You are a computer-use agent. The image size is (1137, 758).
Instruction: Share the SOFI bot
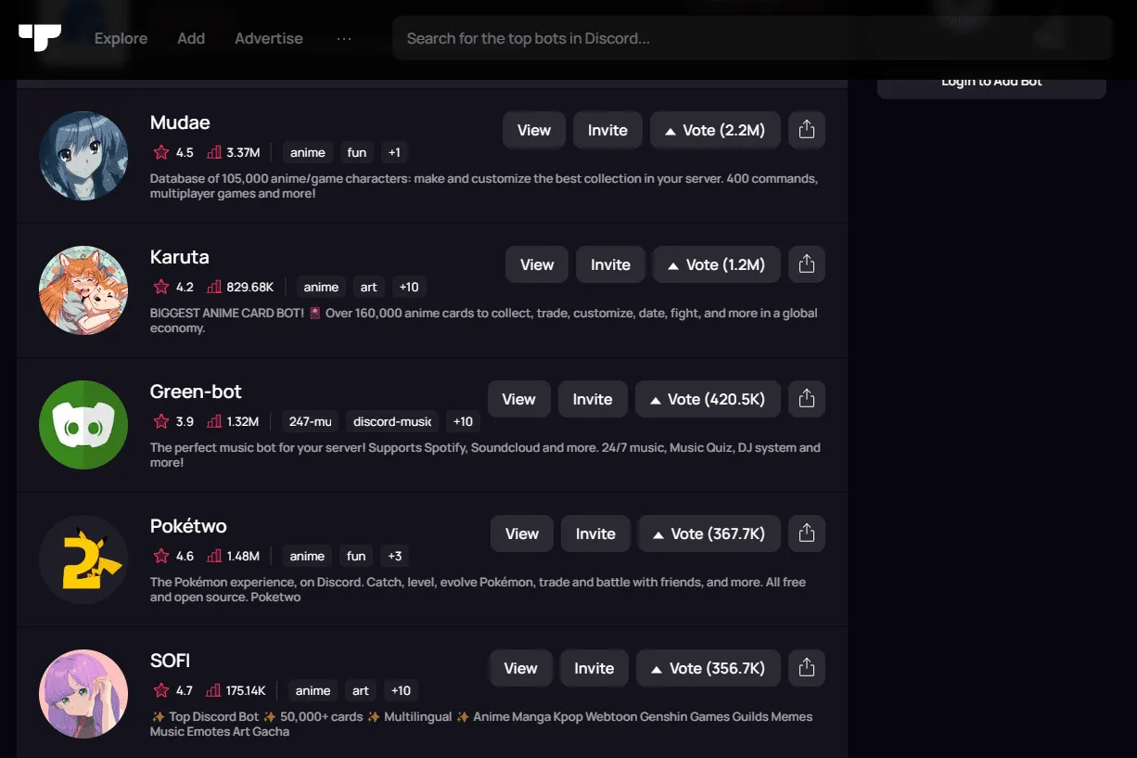point(807,668)
